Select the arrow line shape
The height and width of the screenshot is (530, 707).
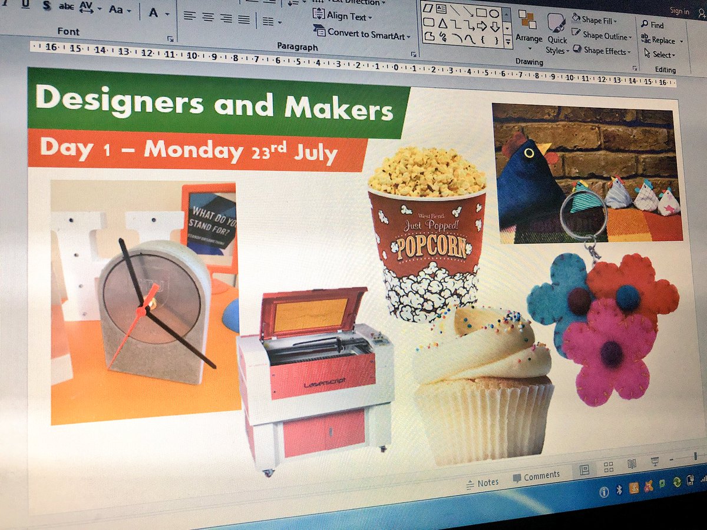point(468,11)
